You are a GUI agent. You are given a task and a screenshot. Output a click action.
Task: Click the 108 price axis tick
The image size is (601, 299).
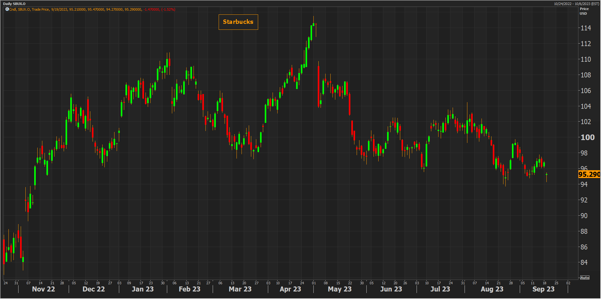(x=586, y=75)
